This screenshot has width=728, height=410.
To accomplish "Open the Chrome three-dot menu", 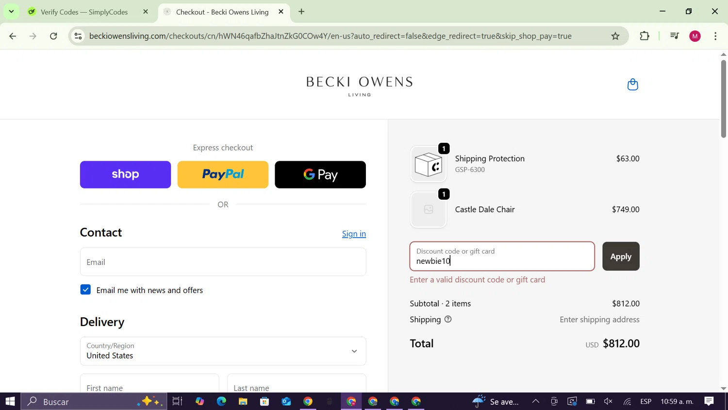I will click(x=715, y=36).
